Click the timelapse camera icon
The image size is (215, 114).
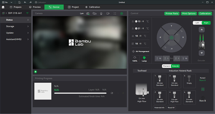[94, 13]
